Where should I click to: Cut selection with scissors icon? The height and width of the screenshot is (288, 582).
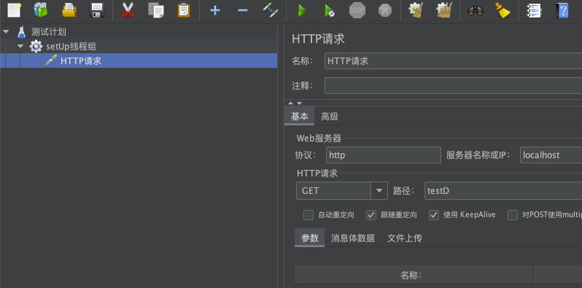click(128, 10)
